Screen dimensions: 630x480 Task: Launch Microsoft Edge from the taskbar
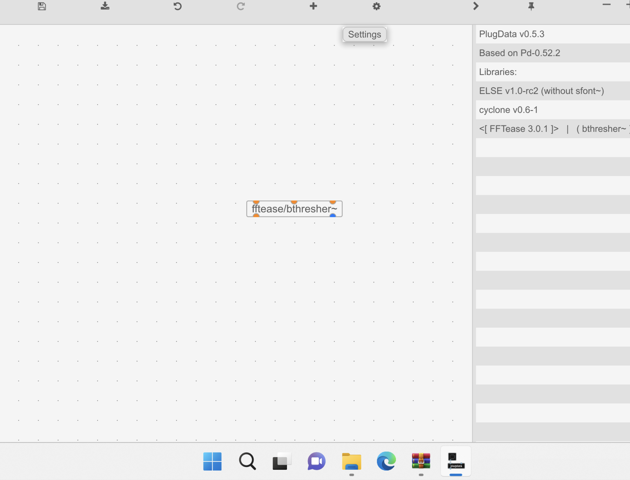[x=386, y=461]
